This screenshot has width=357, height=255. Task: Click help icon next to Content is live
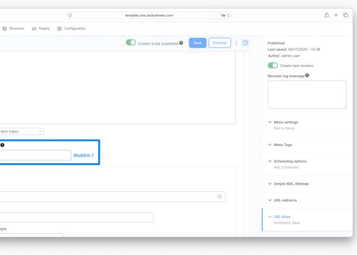point(181,43)
